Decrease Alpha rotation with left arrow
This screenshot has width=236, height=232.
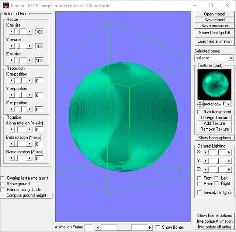(12, 129)
